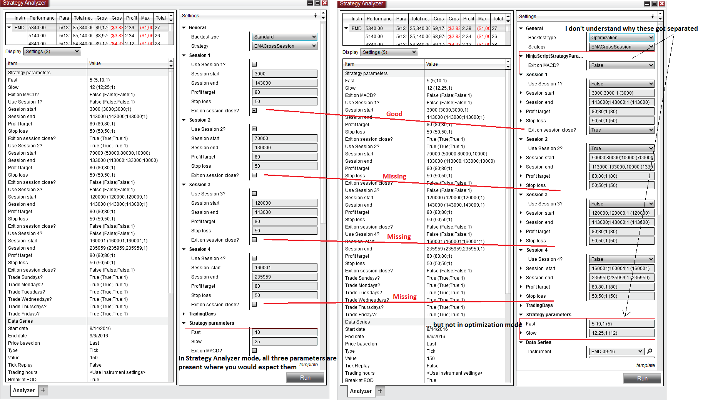Run the optimization in right window
This screenshot has height=407, width=708.
[642, 379]
